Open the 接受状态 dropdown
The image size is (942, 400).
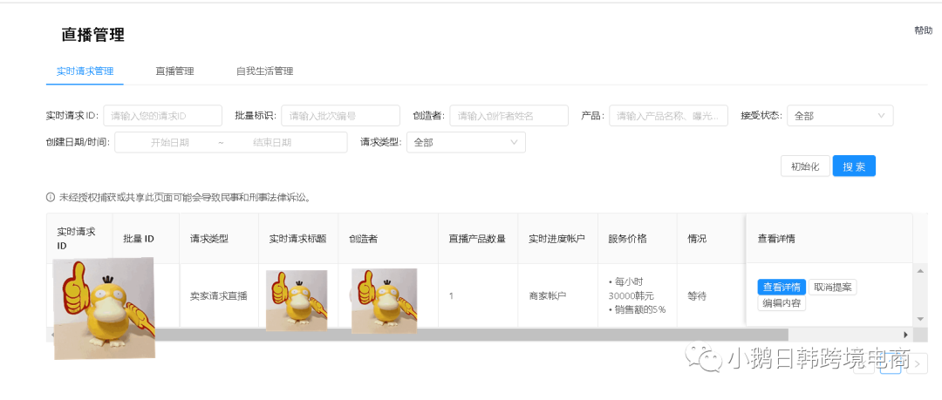coord(840,115)
